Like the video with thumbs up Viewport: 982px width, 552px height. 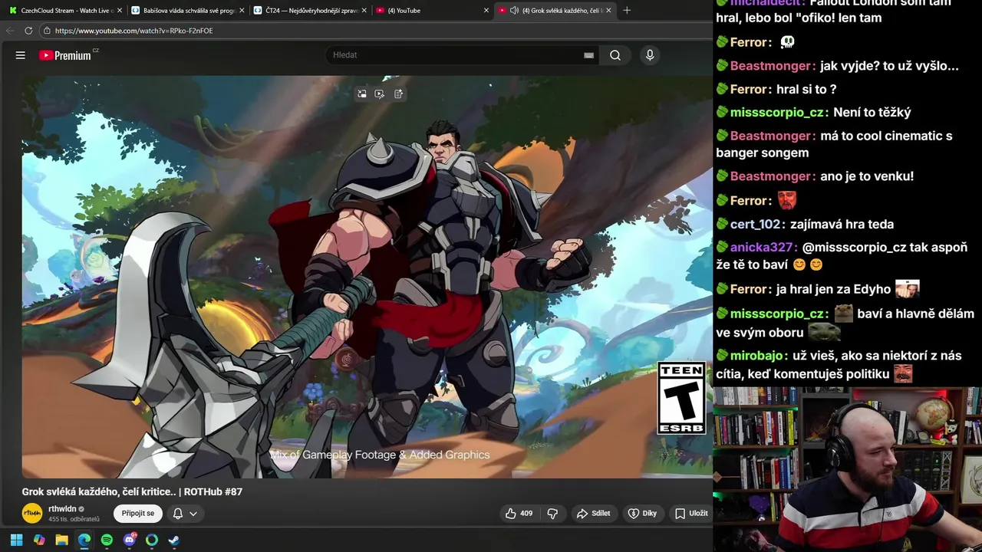point(519,514)
